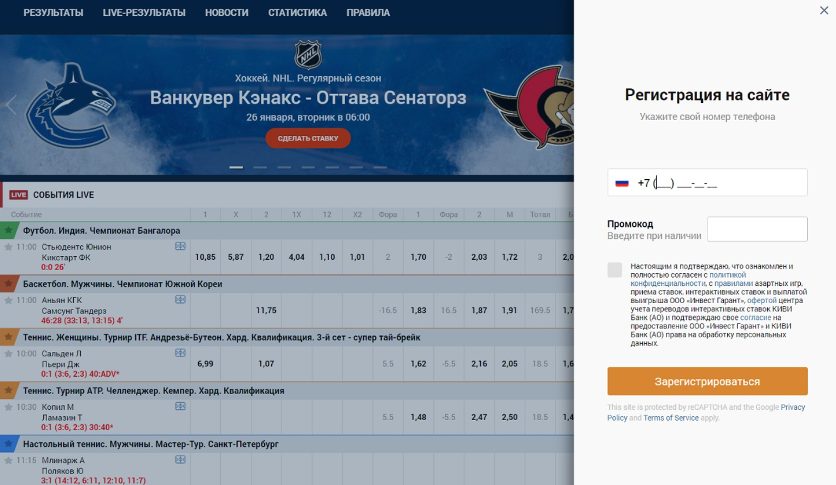Viewport: 836px width, 485px height.
Task: Star the Млинарж А match
Action: 9,460
